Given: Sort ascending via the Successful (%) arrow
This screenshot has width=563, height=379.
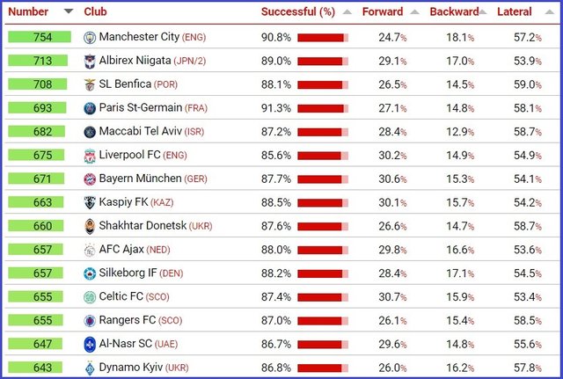Looking at the screenshot, I should pyautogui.click(x=347, y=12).
